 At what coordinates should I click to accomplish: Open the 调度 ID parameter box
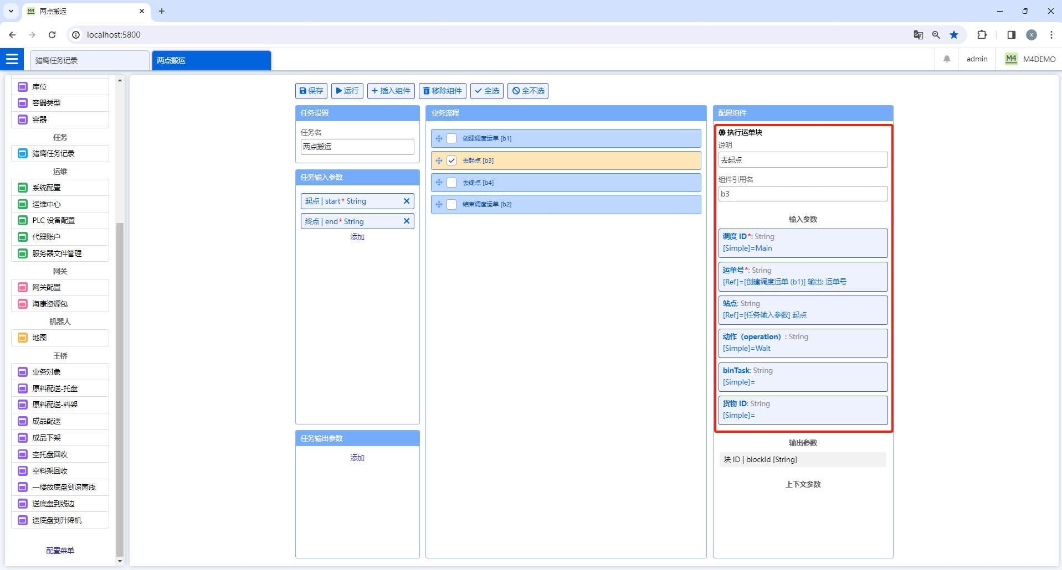click(803, 243)
